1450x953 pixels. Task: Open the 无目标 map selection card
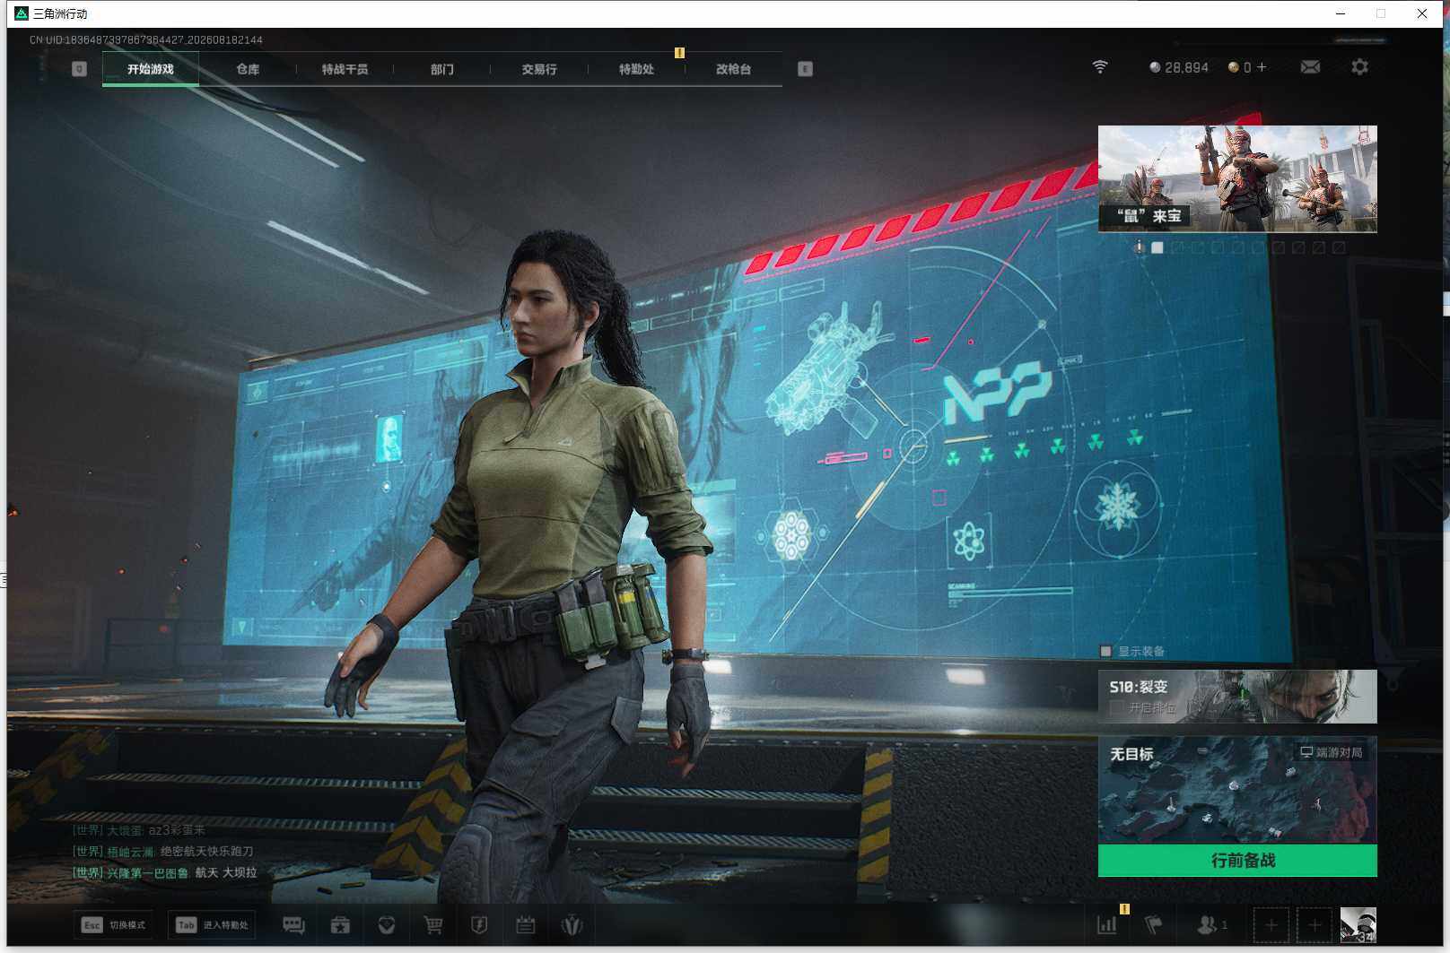point(1237,790)
